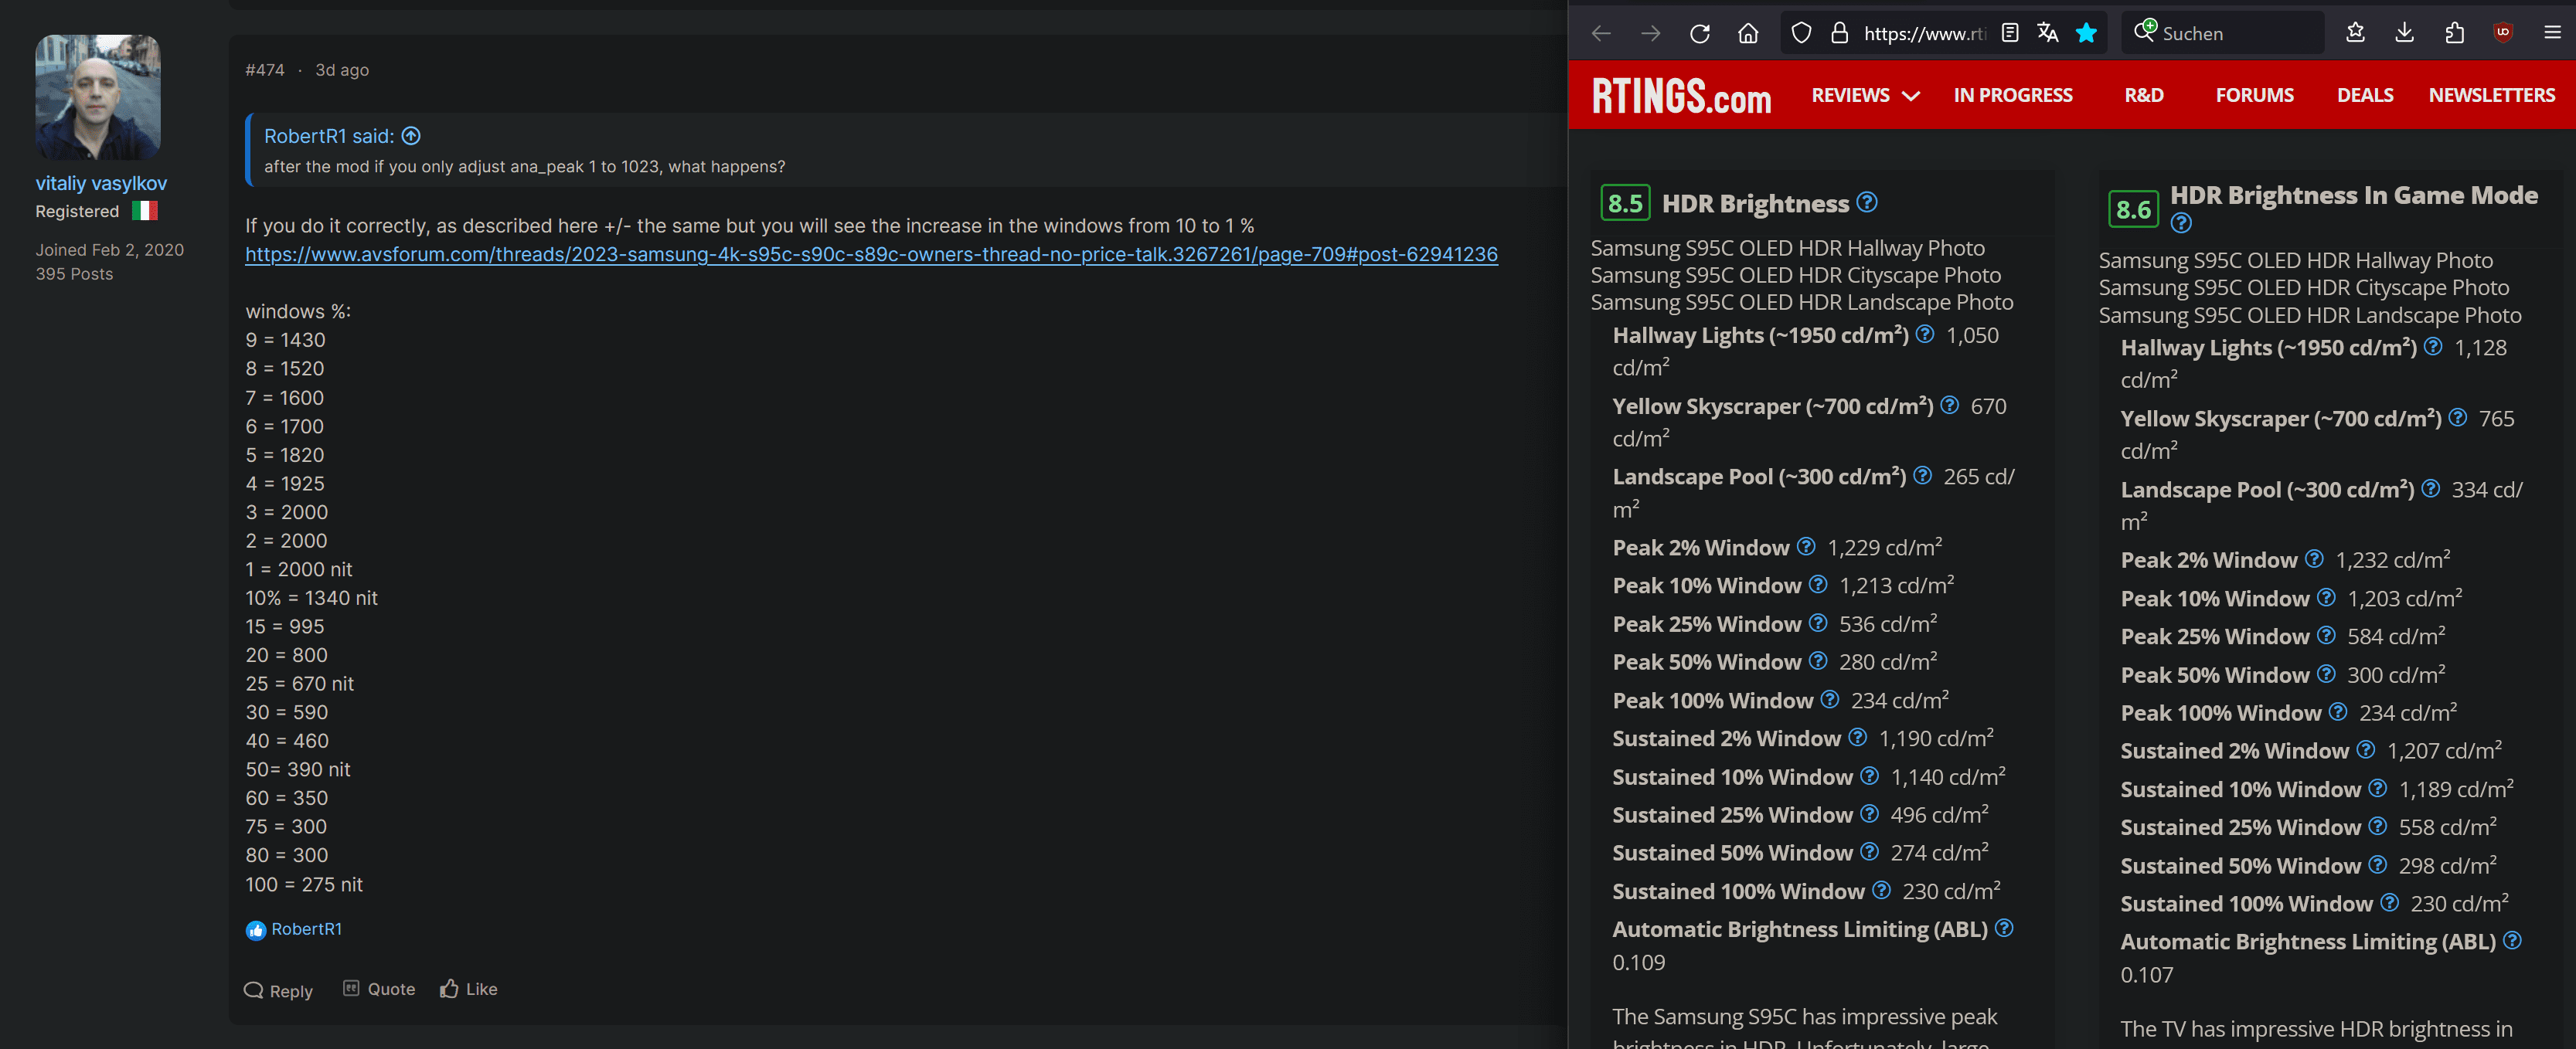2576x1049 pixels.
Task: Open vitaliy vasylkov profile name
Action: coord(101,183)
